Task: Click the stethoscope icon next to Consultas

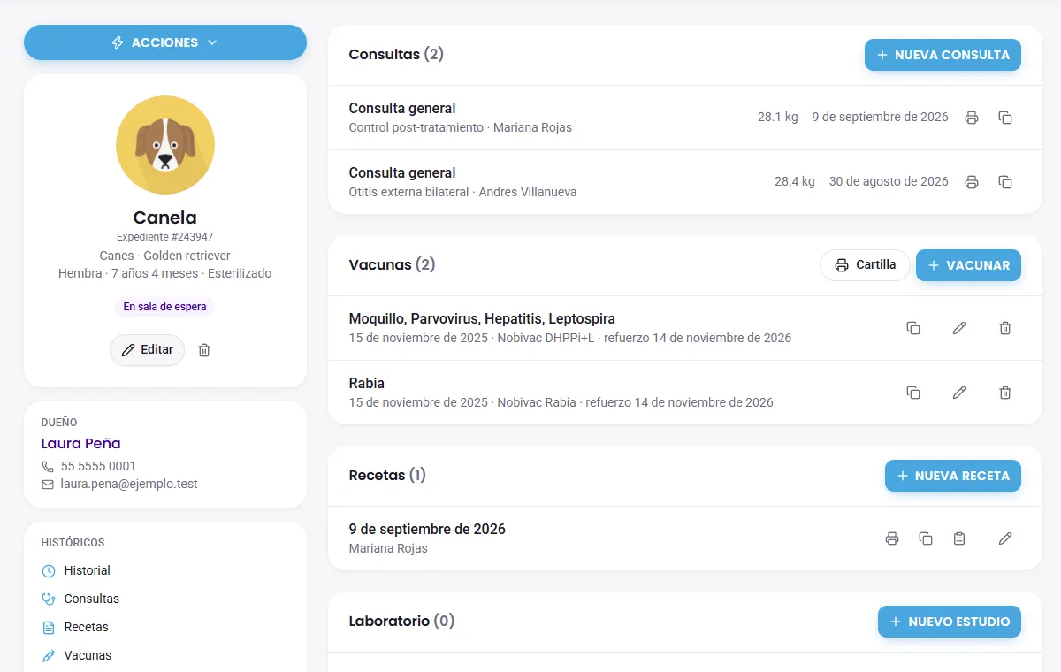Action: (x=49, y=599)
